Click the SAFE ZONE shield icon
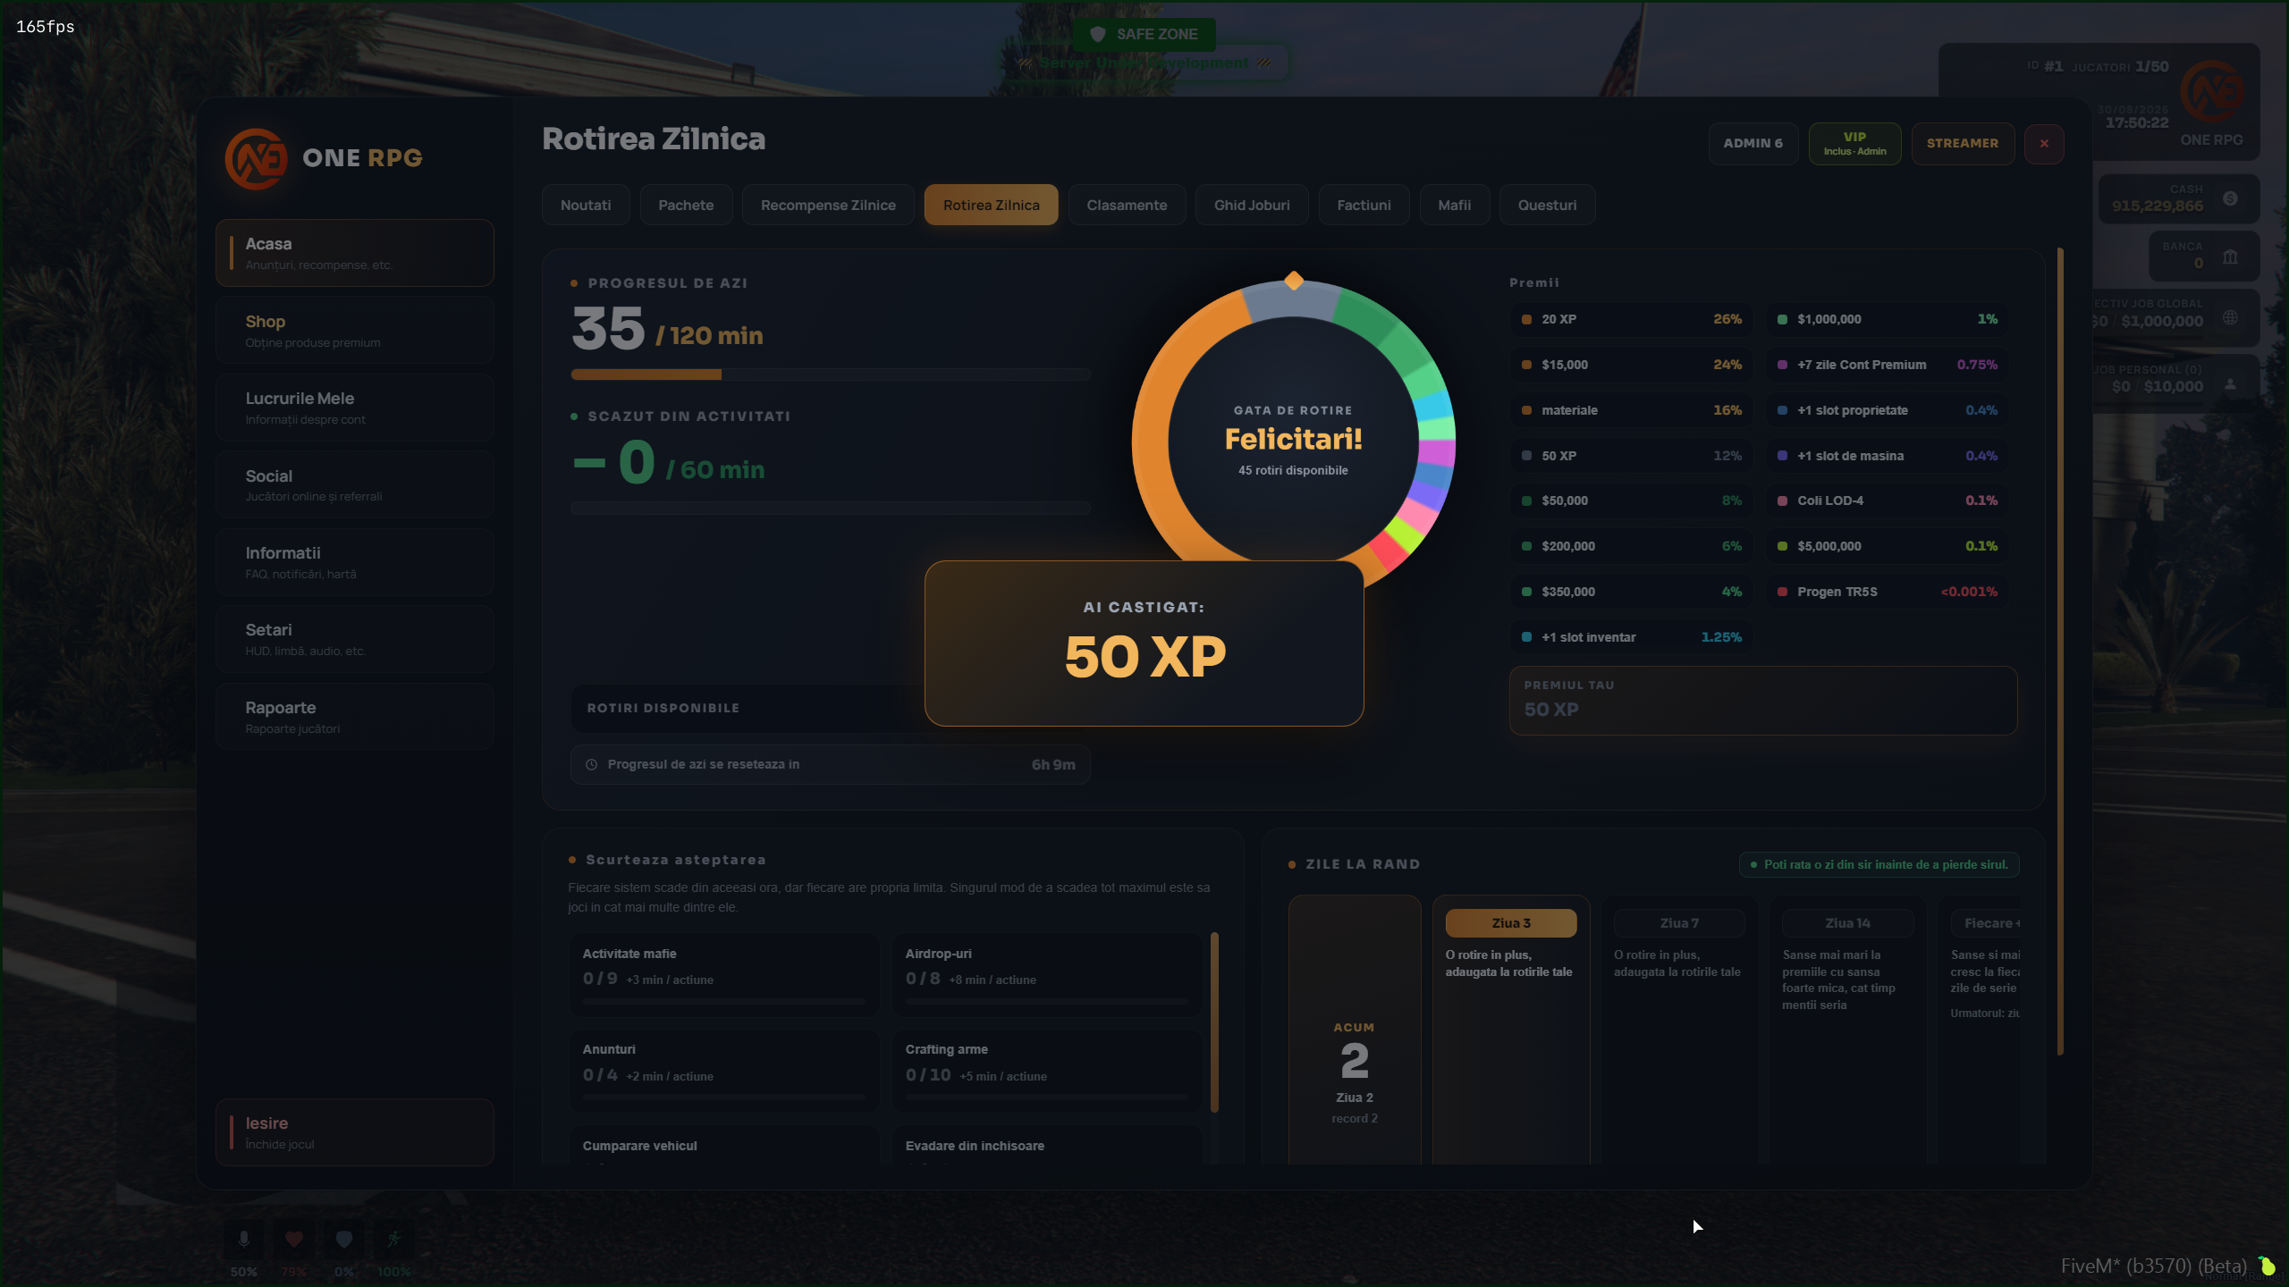The height and width of the screenshot is (1287, 2289). point(1098,34)
